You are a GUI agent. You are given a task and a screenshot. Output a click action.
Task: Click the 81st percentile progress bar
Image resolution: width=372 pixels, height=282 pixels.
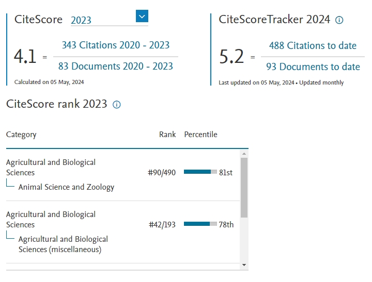click(200, 172)
